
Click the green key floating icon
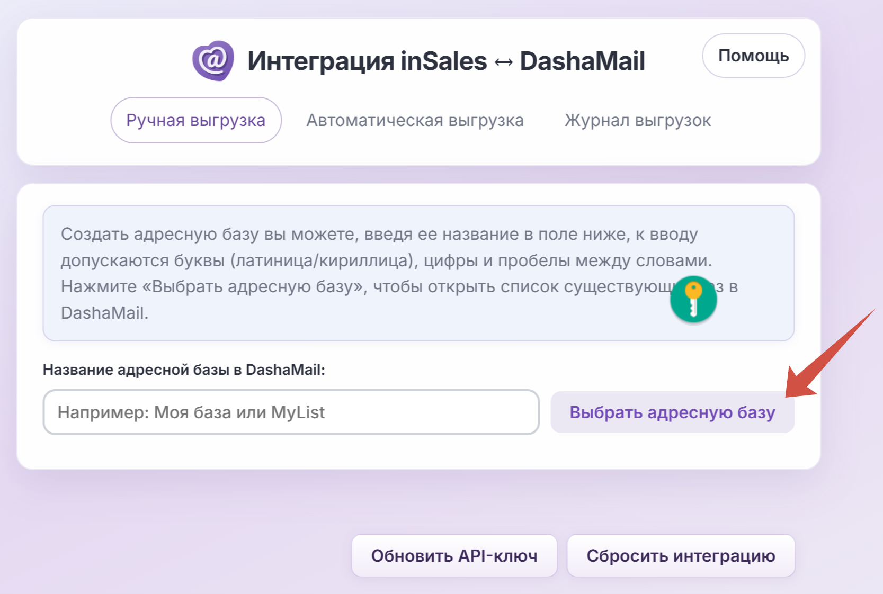point(693,299)
